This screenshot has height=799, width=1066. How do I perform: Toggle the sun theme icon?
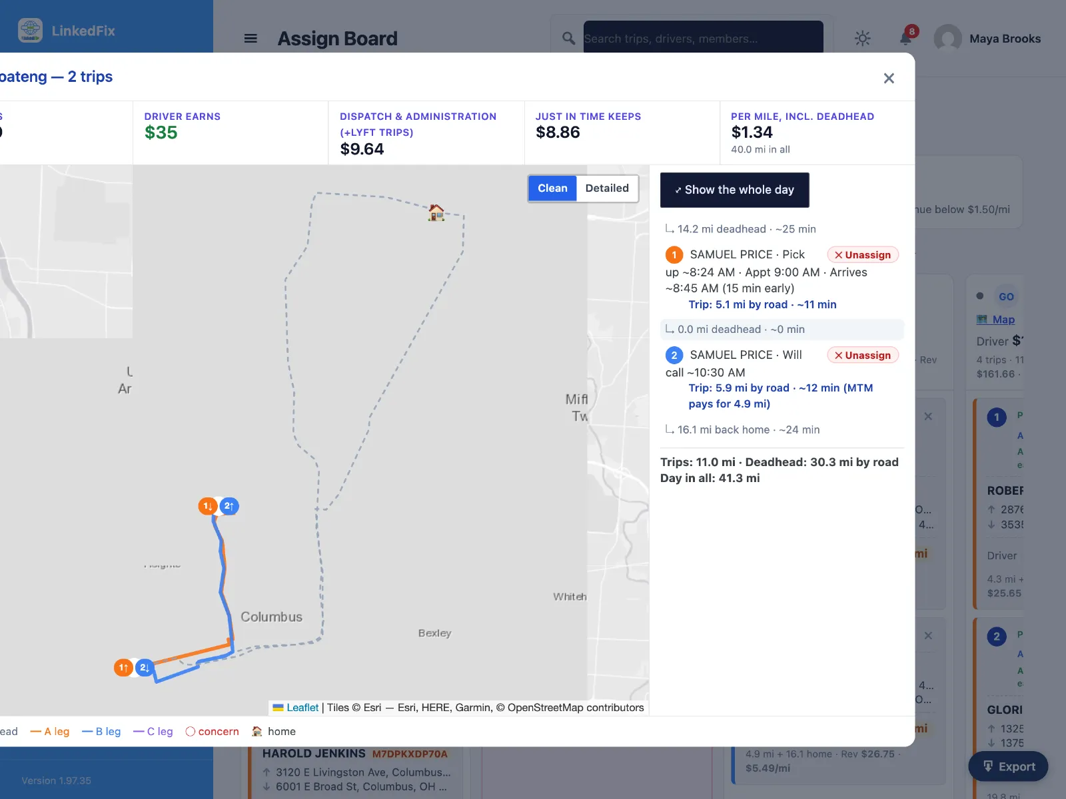point(863,39)
